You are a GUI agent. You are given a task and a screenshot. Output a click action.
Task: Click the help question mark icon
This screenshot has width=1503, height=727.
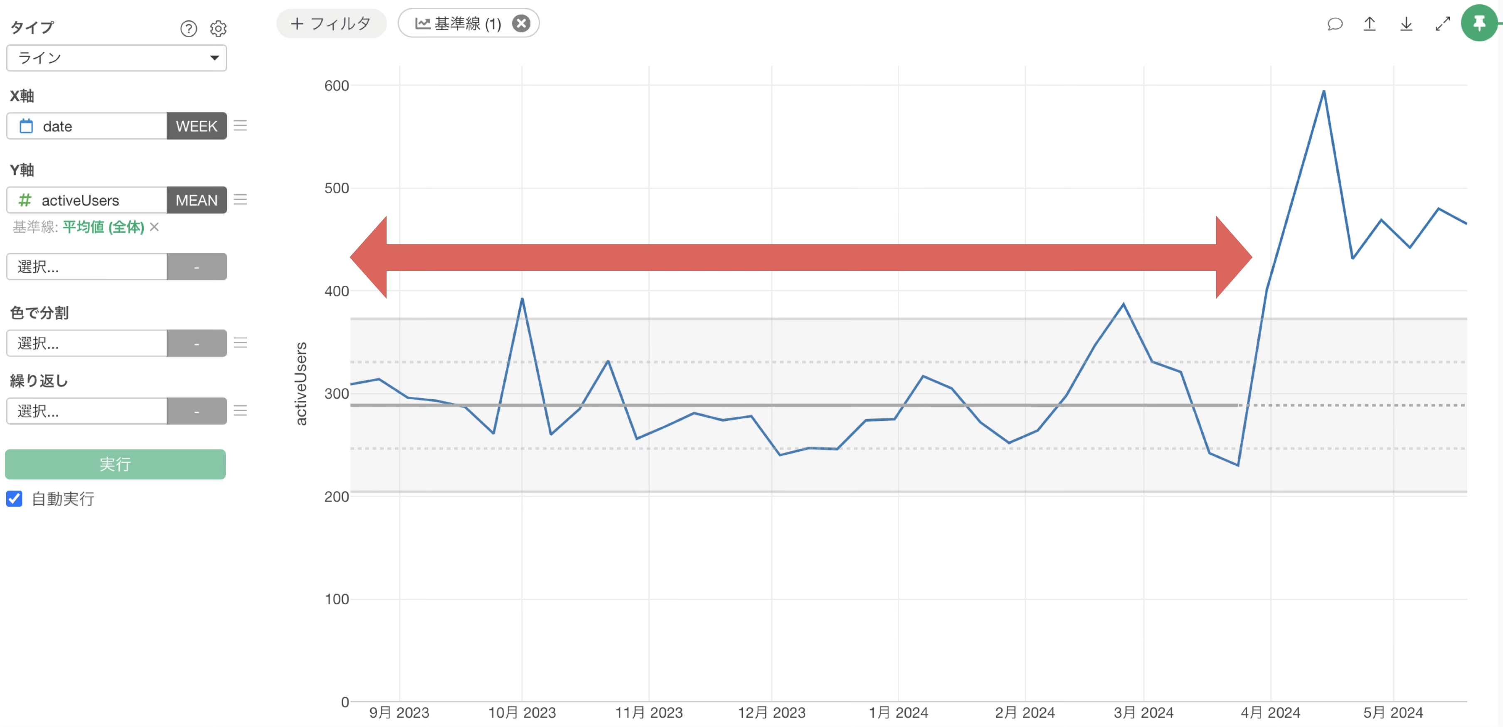coord(188,29)
